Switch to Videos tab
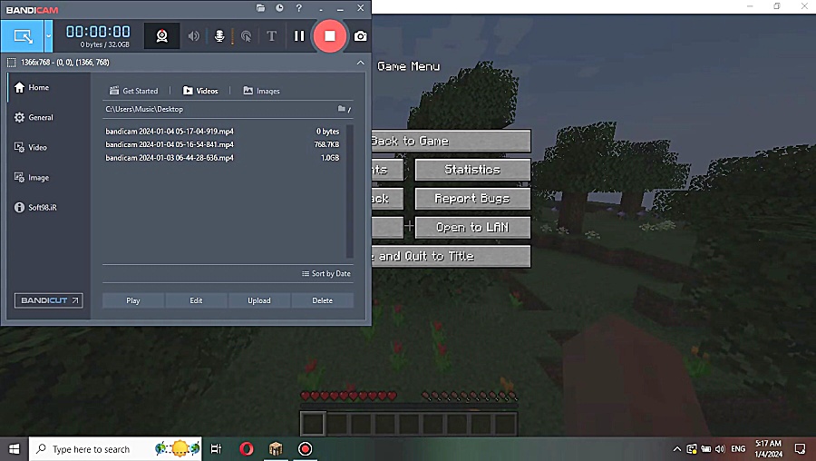This screenshot has width=816, height=461. pyautogui.click(x=200, y=91)
